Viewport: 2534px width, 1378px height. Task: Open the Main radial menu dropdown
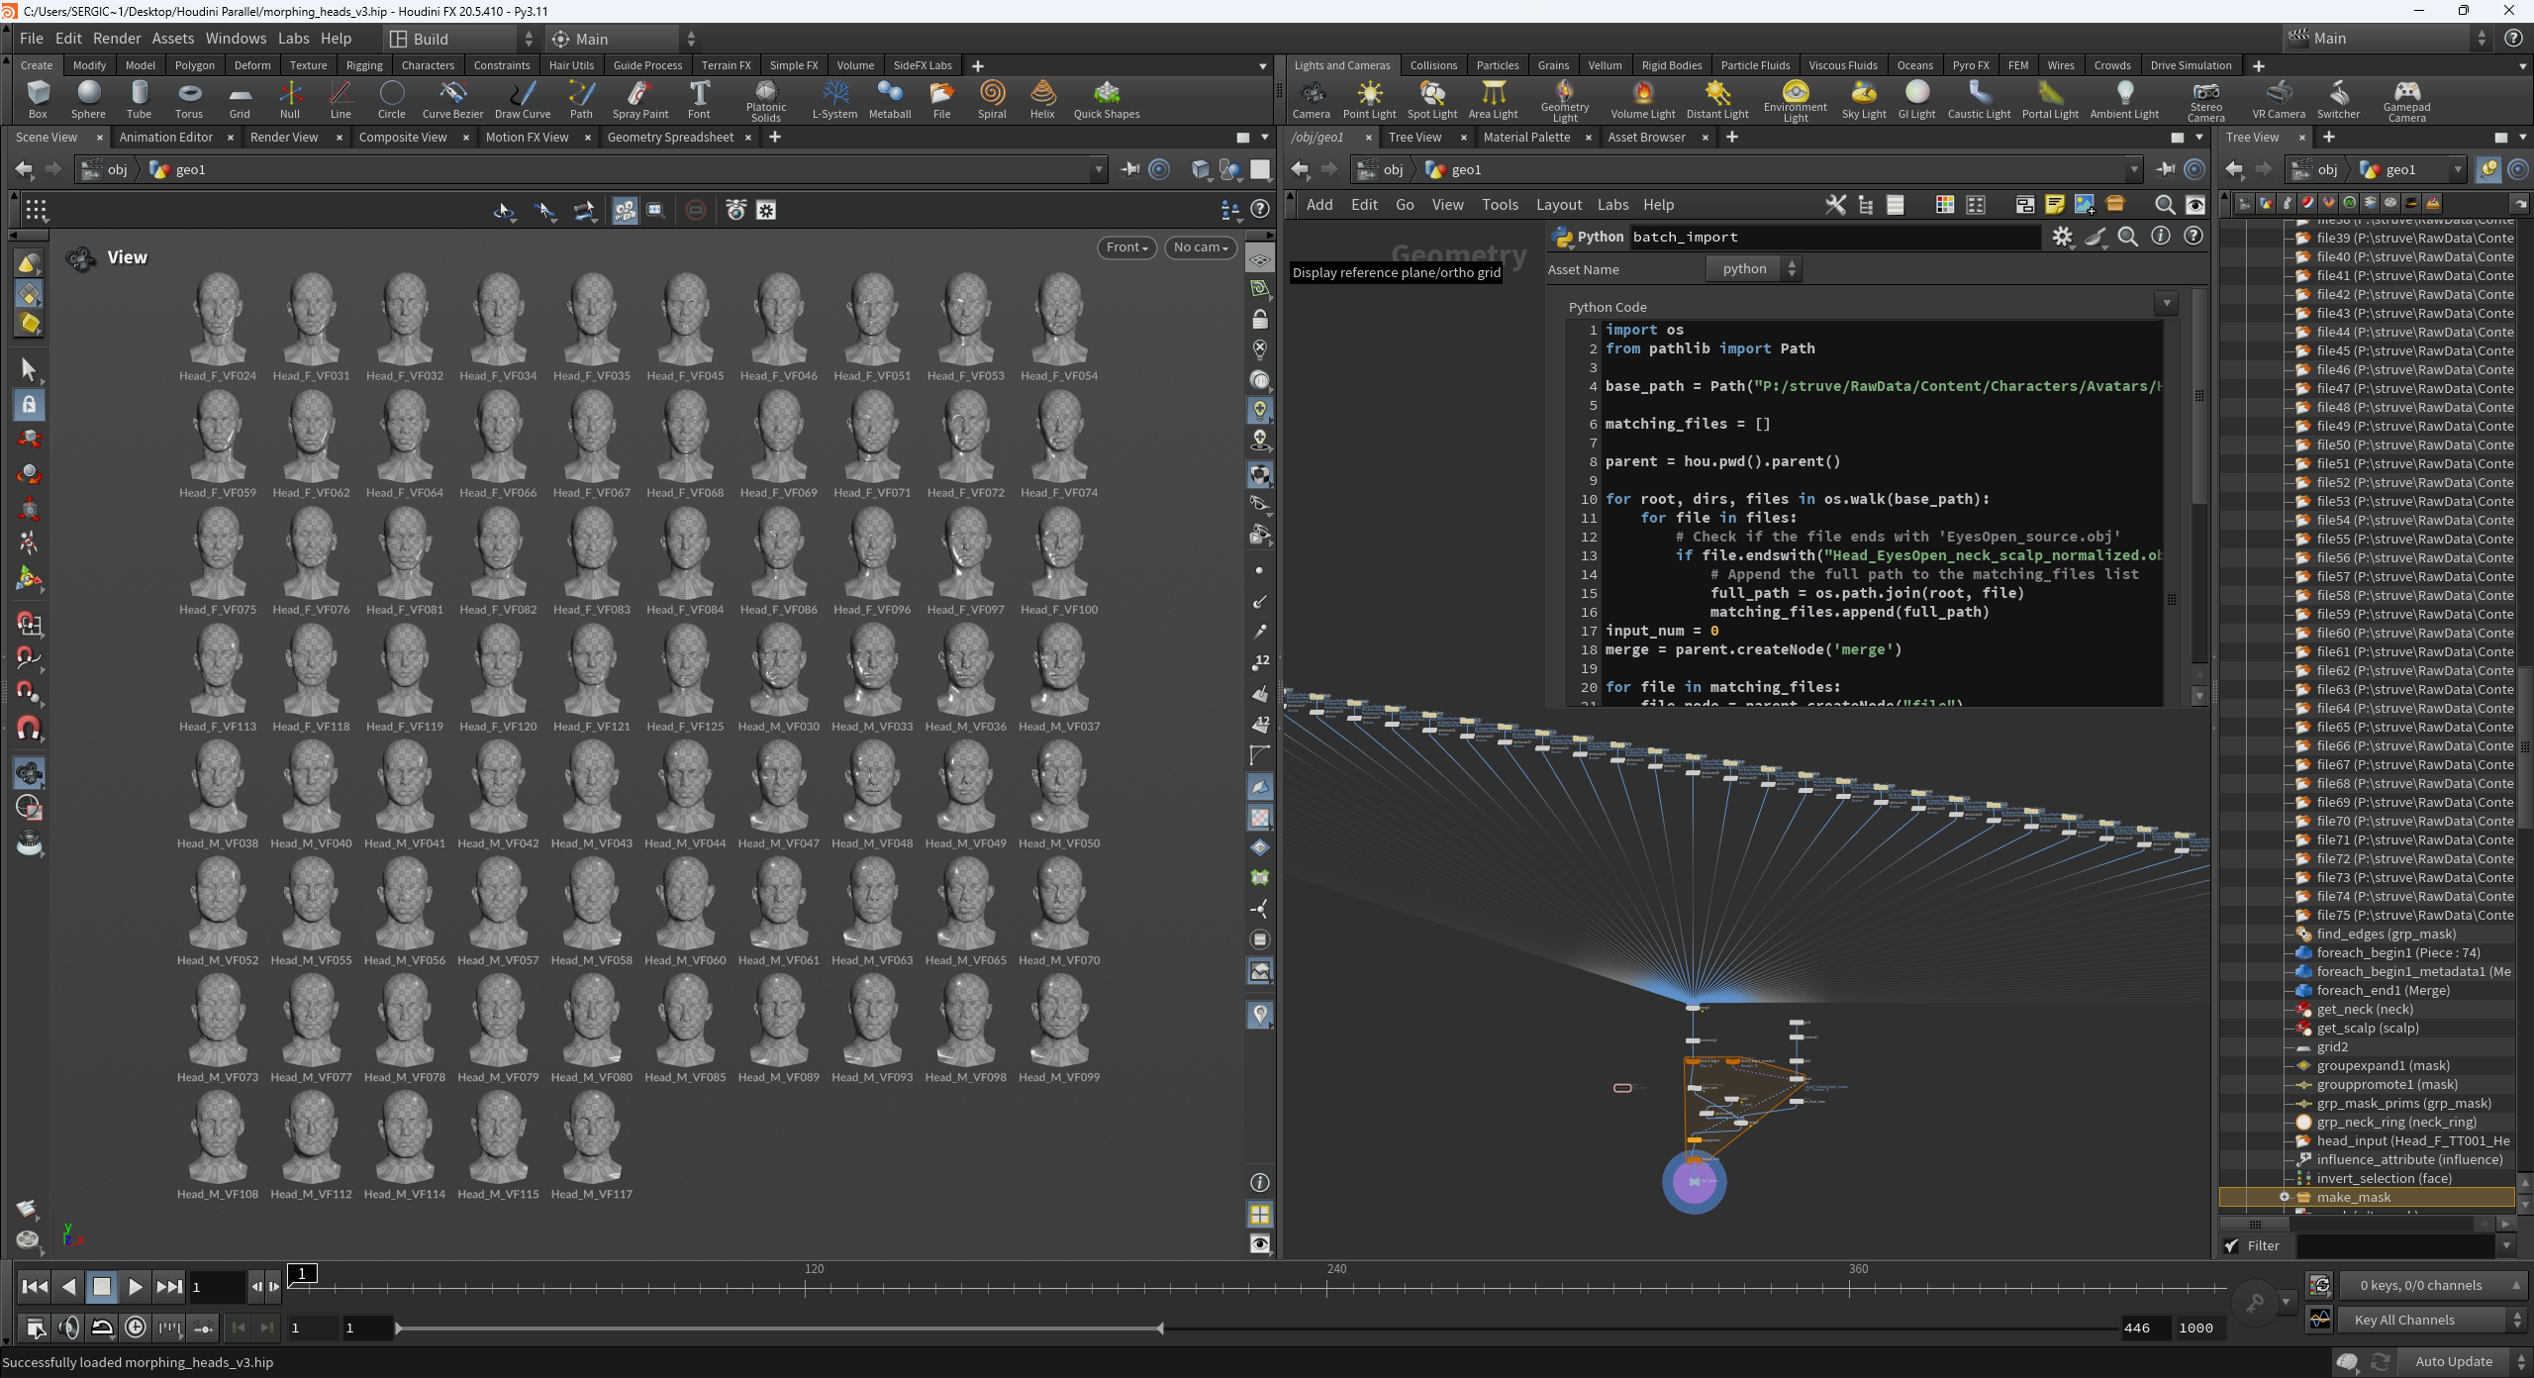click(x=624, y=39)
